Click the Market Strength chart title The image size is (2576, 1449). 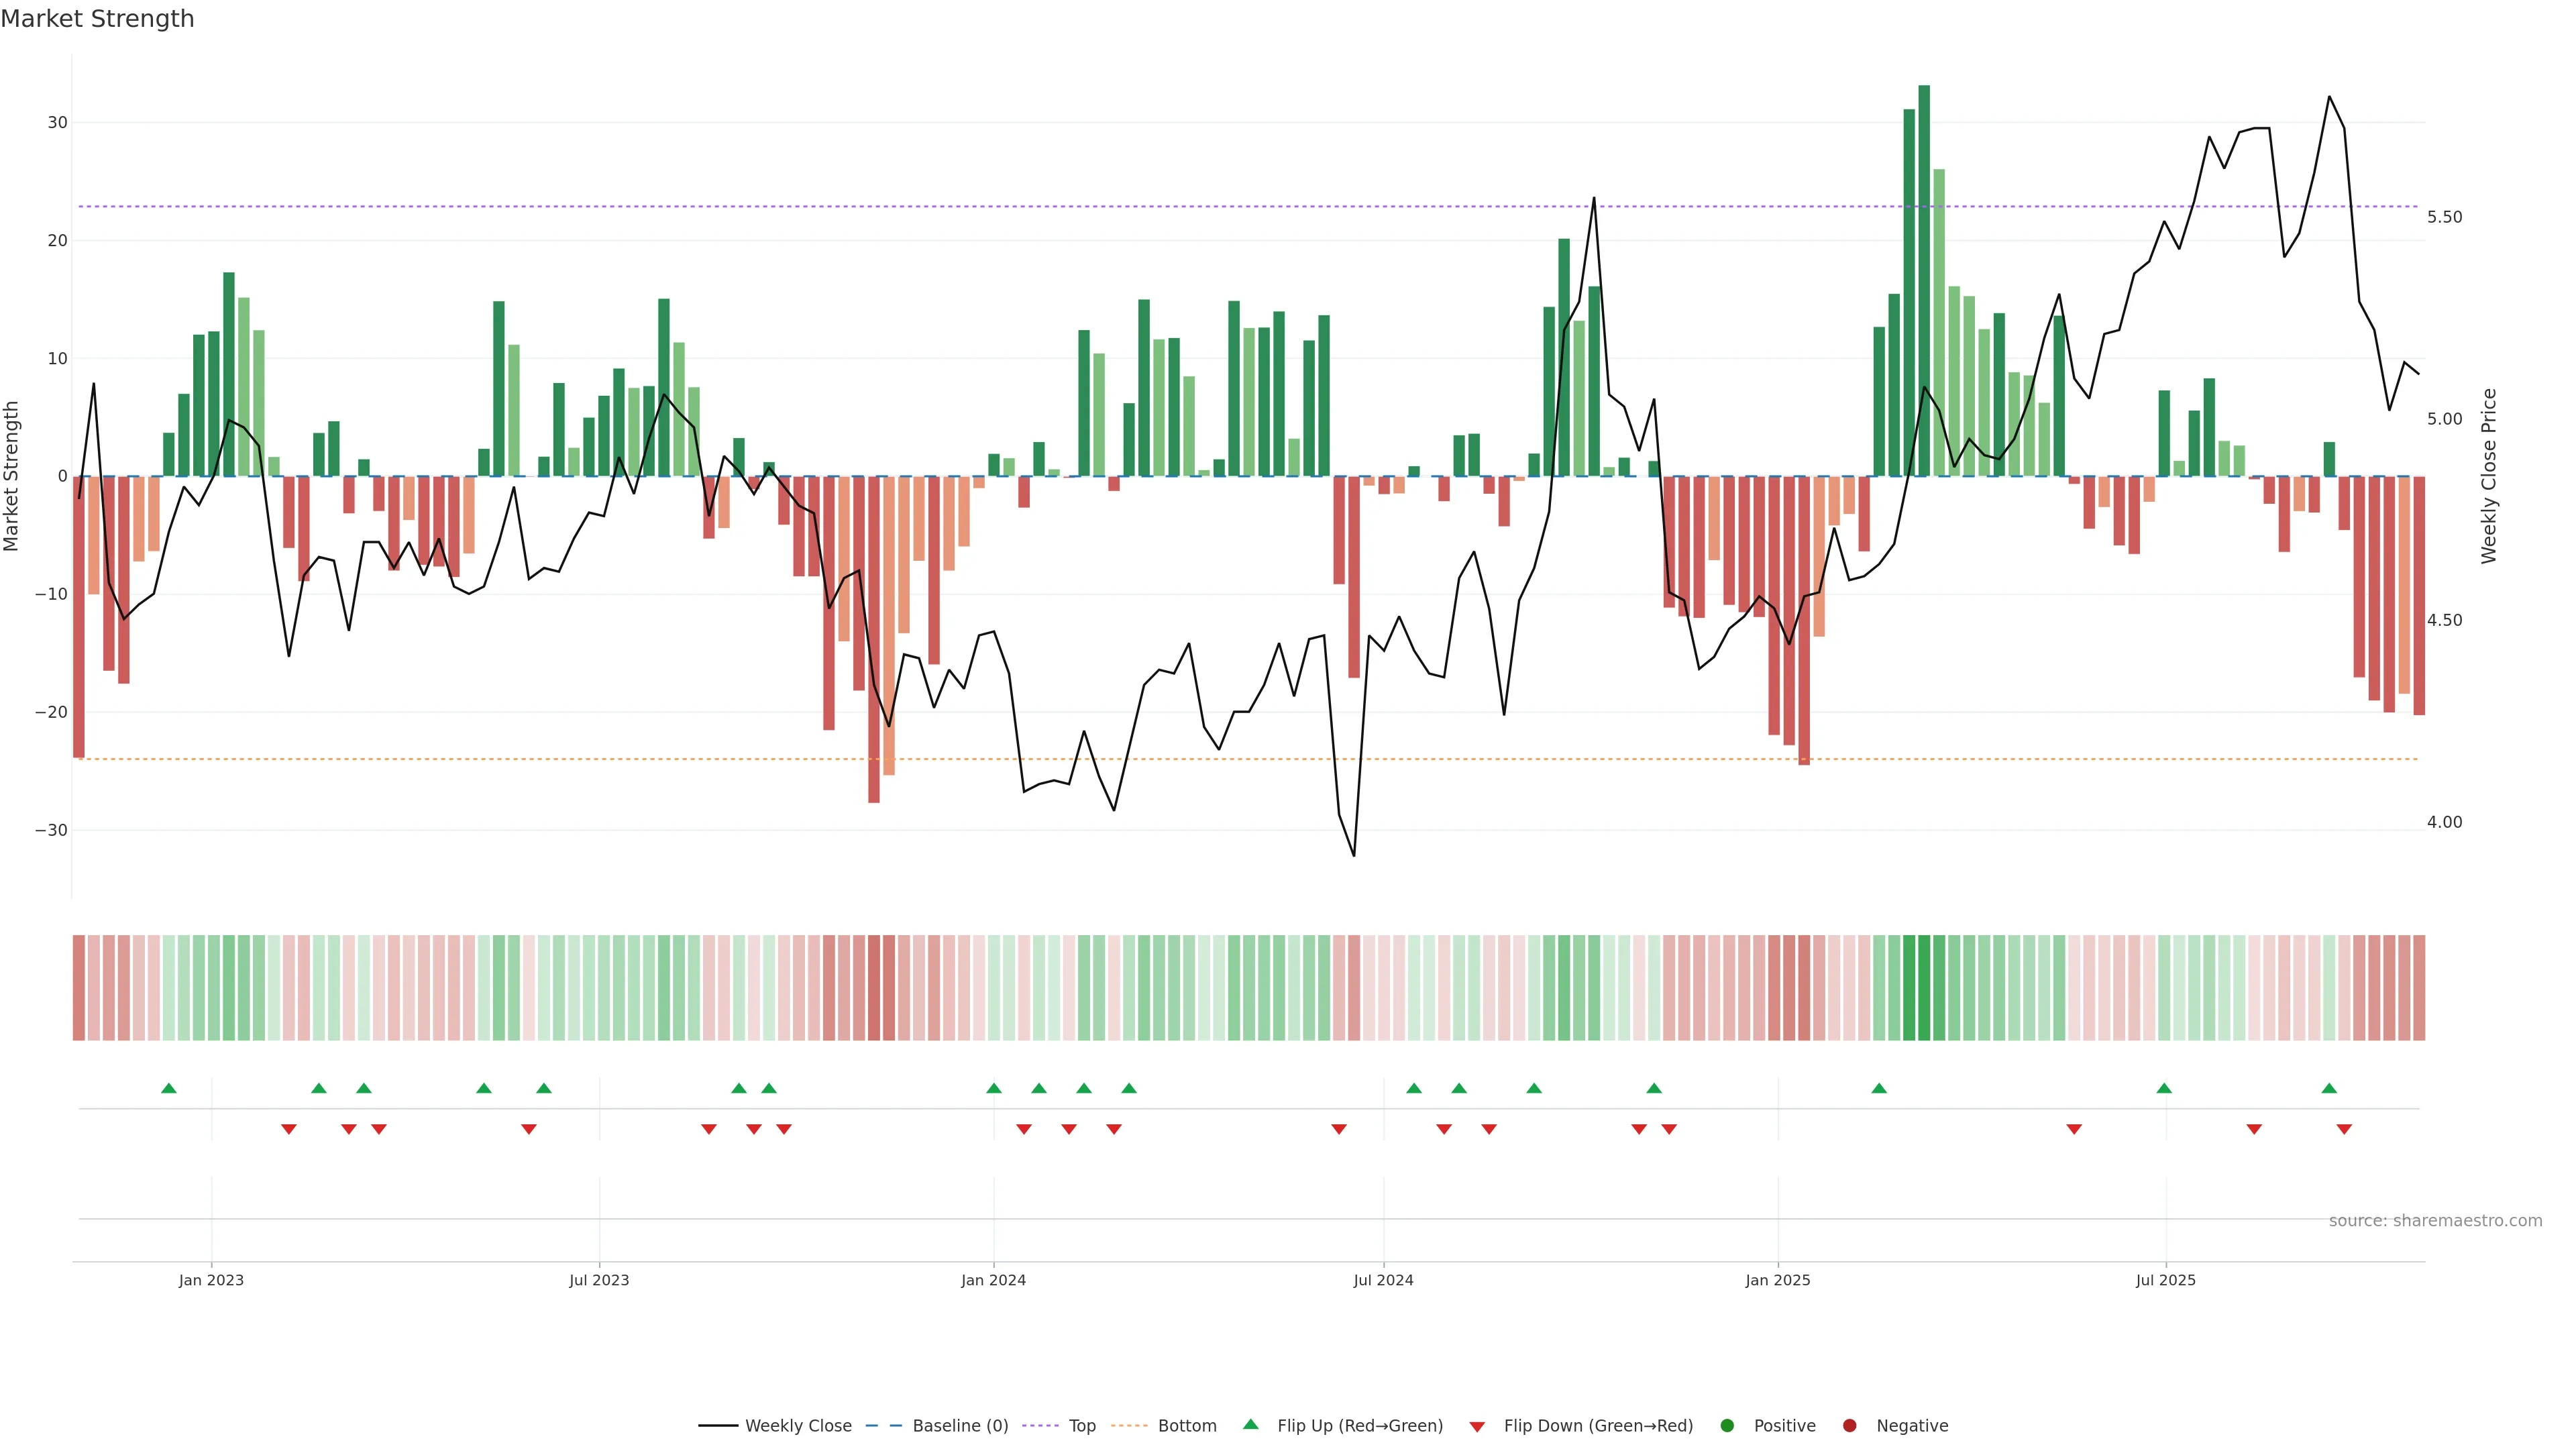97,19
